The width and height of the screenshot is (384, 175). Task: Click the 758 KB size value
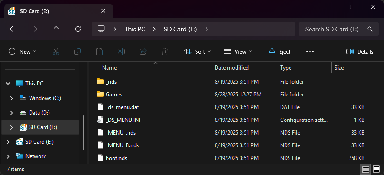(356, 158)
